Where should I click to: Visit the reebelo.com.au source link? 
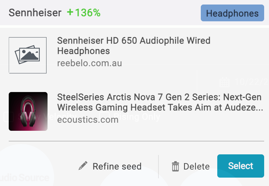[x=90, y=63]
